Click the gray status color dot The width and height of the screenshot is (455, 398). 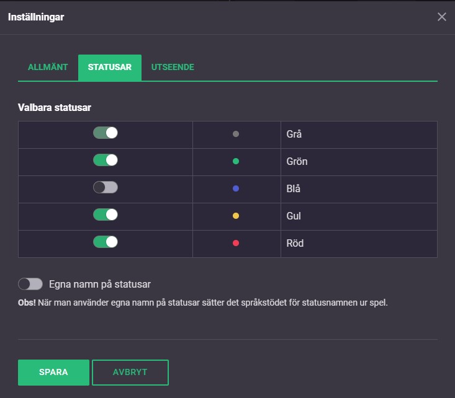coord(236,134)
